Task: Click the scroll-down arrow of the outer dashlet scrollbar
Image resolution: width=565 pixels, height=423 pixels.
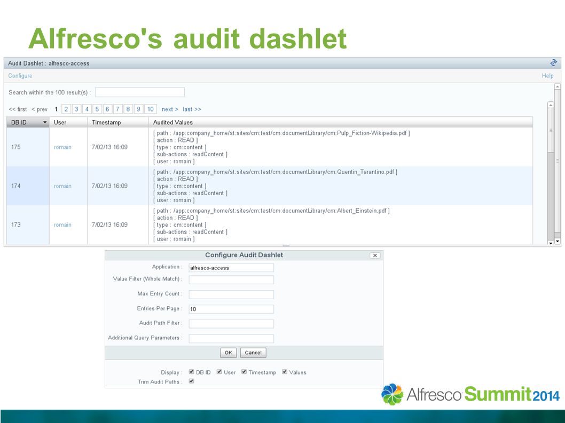Action: (557, 241)
